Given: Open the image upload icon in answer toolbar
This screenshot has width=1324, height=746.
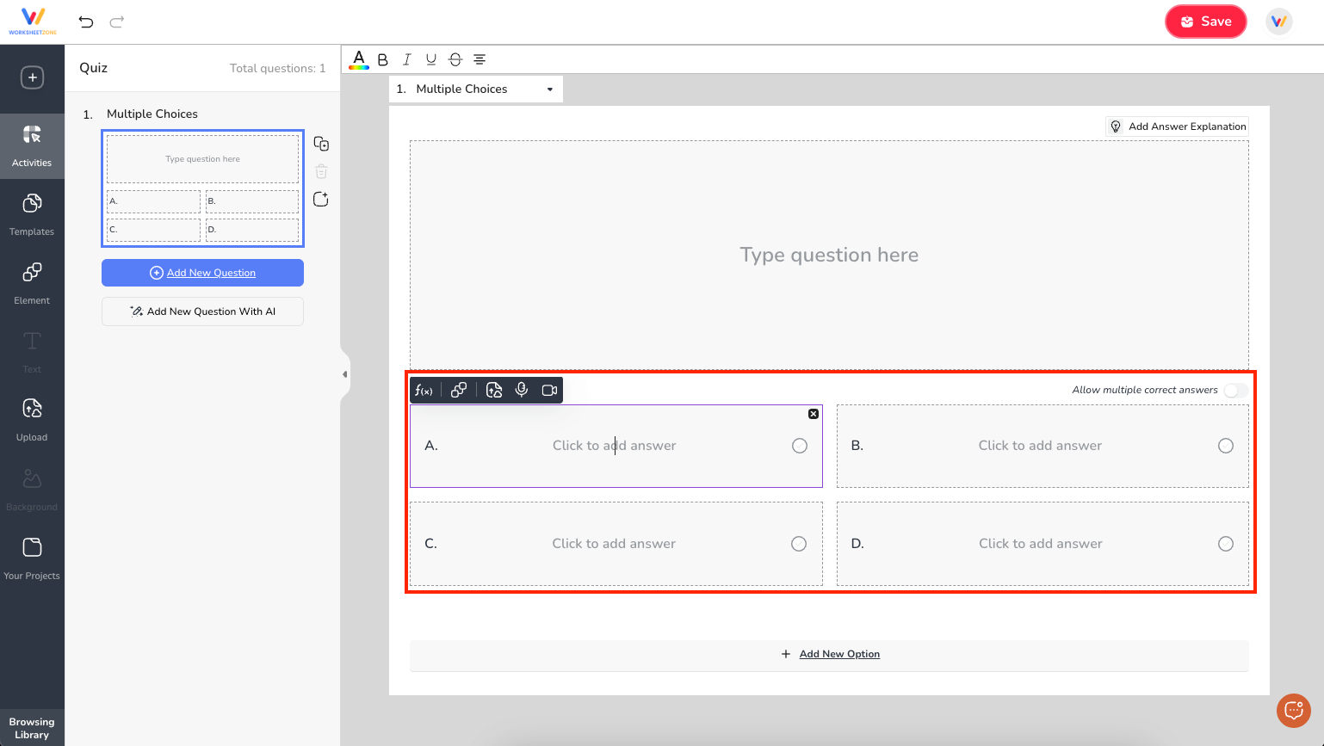Looking at the screenshot, I should point(494,390).
